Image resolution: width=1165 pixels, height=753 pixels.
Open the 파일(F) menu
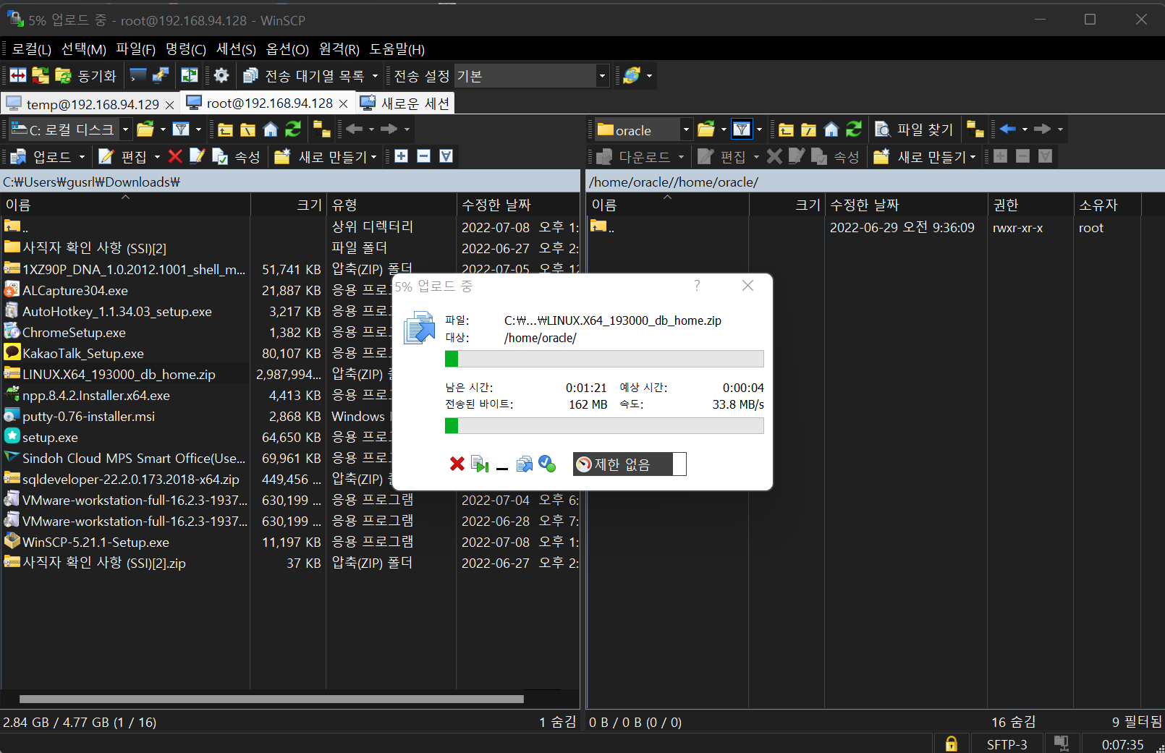(136, 49)
